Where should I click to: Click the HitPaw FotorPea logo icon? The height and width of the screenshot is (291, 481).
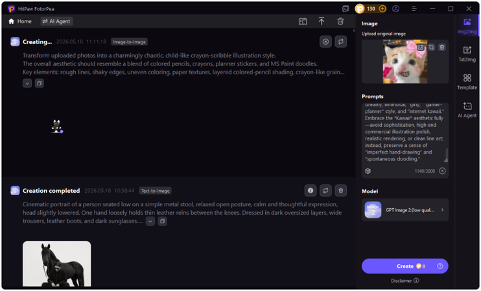click(x=12, y=9)
